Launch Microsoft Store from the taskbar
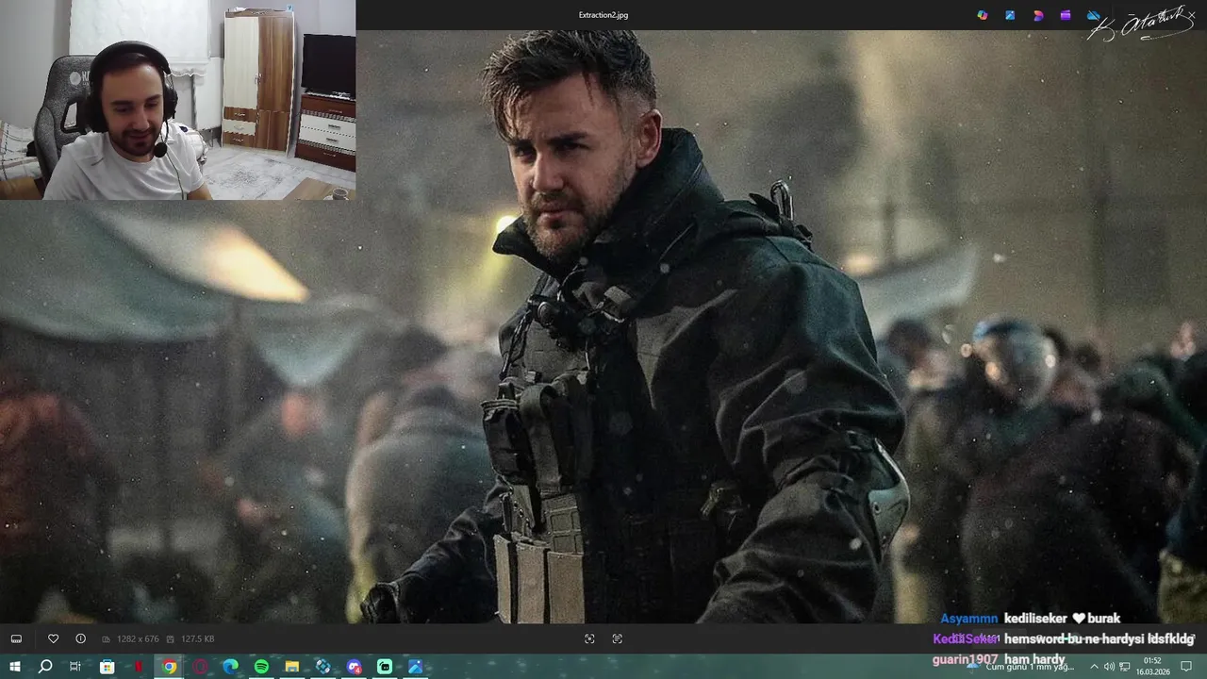Image resolution: width=1207 pixels, height=679 pixels. pos(107,667)
